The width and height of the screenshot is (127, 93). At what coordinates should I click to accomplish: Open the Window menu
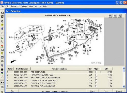[38, 6]
